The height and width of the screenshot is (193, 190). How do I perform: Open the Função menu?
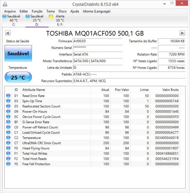point(37,11)
